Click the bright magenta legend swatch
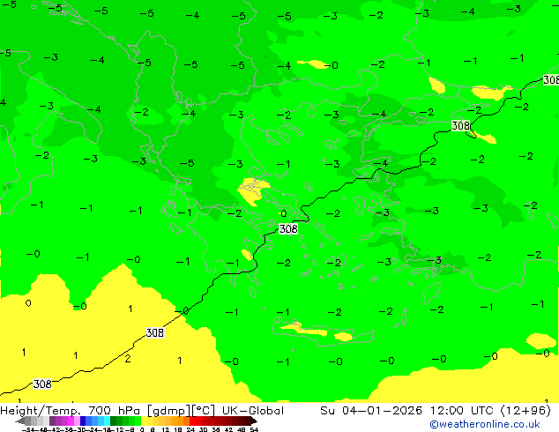Image resolution: width=559 pixels, height=432 pixels. click(x=71, y=421)
